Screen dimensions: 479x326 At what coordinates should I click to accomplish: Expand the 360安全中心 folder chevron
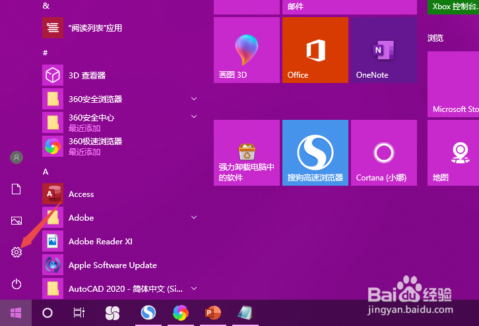pos(194,117)
